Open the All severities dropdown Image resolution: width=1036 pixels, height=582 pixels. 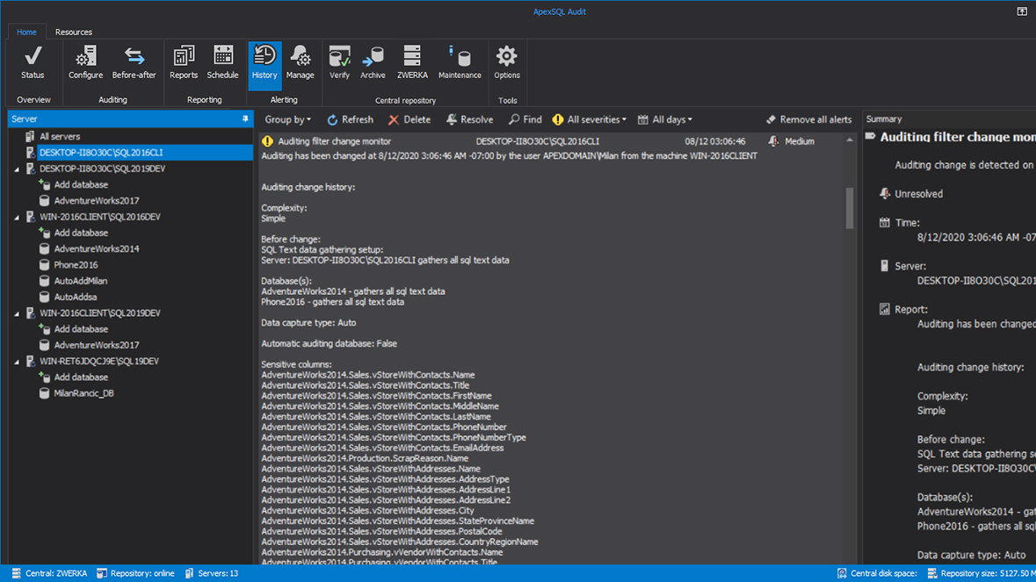(x=590, y=119)
